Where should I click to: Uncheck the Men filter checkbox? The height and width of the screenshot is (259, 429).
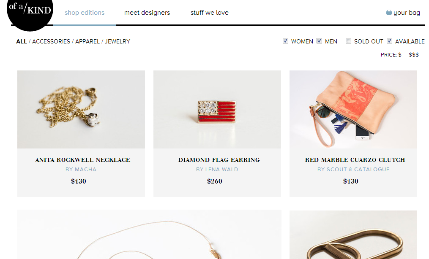(319, 40)
